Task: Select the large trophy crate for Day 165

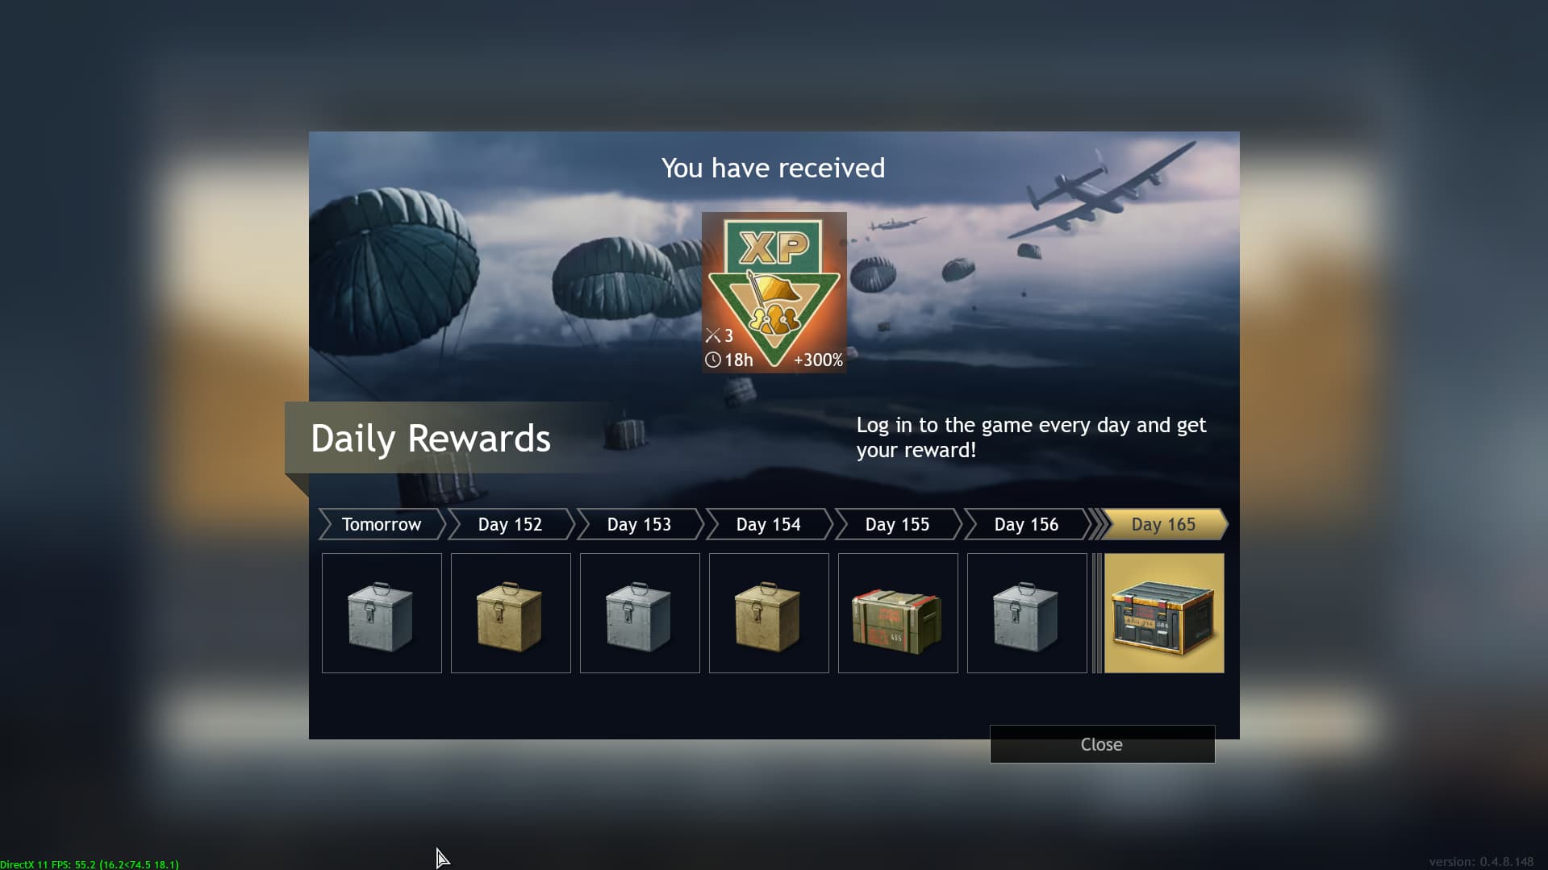Action: pyautogui.click(x=1164, y=613)
